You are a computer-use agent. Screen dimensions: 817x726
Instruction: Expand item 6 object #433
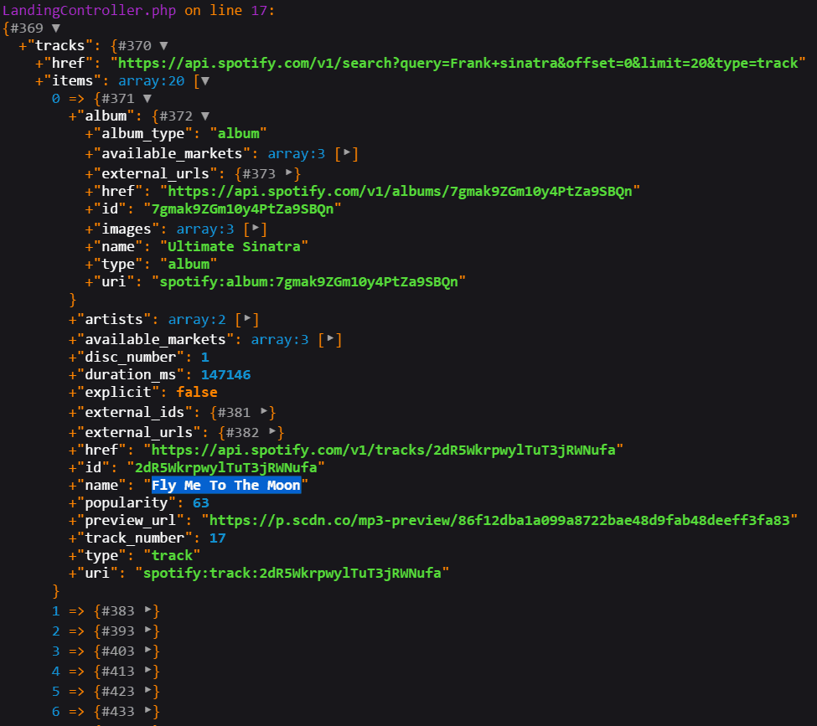click(148, 711)
